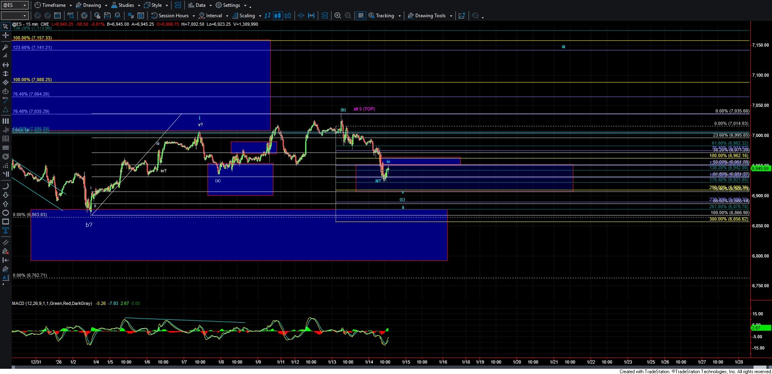Click the Zoom In magnifier icon
Image resolution: width=772 pixels, height=374 pixels.
(x=338, y=16)
